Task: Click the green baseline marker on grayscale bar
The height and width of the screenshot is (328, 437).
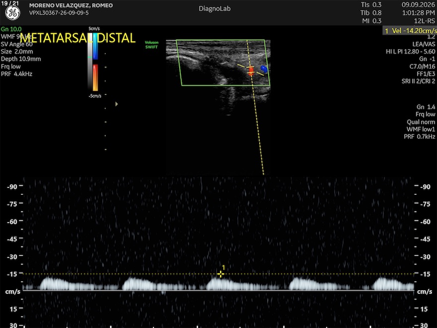Action: 90,57
